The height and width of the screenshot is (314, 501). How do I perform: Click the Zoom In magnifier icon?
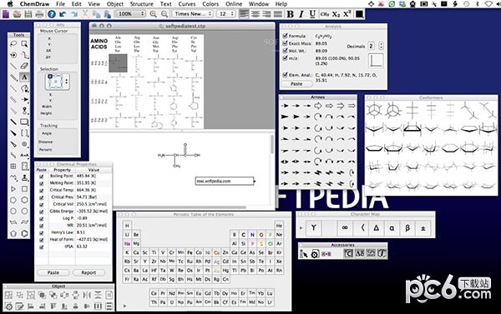[x=154, y=14]
